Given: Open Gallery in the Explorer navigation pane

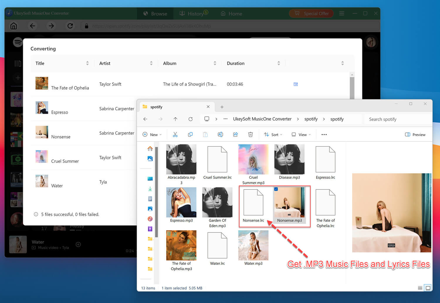Looking at the screenshot, I should click(x=150, y=159).
